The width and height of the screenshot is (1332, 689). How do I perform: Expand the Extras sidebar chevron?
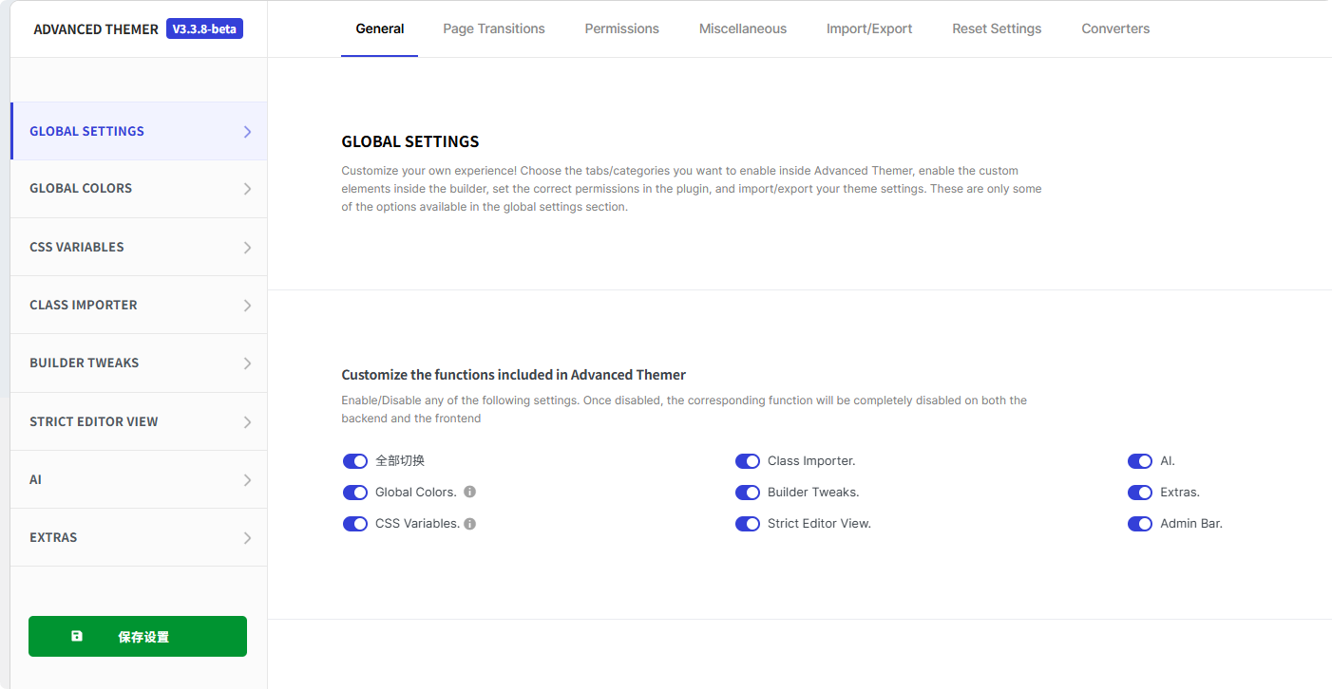pos(247,538)
